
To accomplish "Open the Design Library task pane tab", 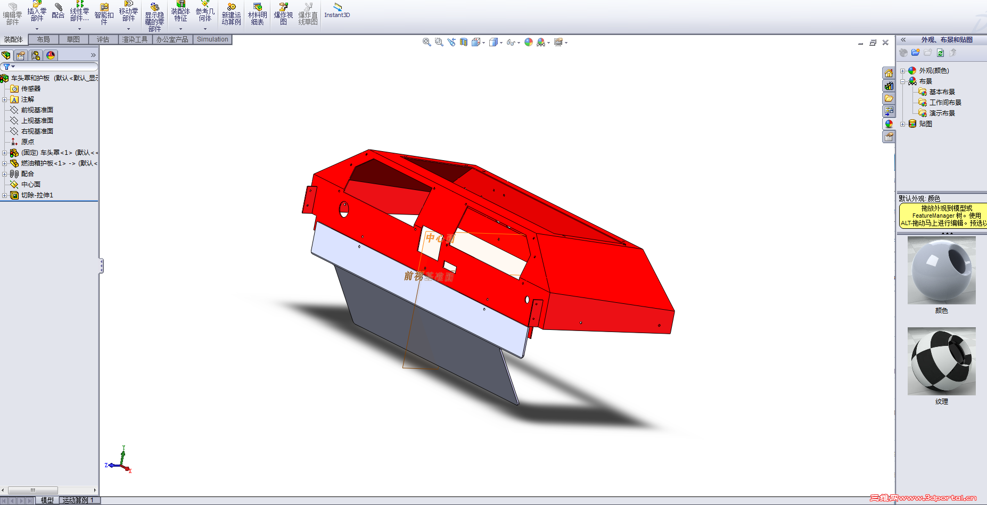I will 889,86.
